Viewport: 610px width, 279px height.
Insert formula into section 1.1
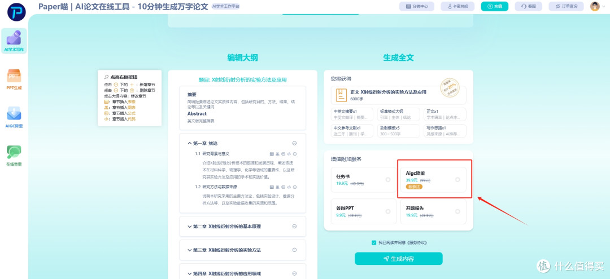point(283,154)
